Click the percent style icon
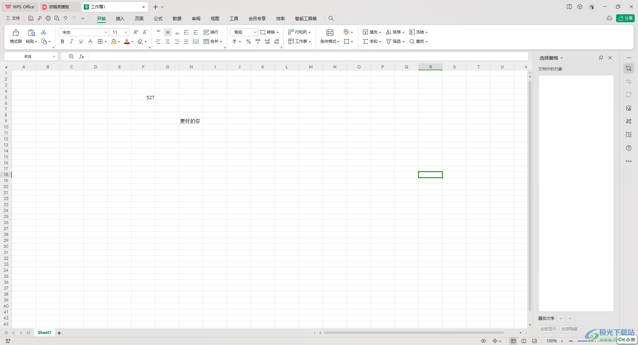 249,41
